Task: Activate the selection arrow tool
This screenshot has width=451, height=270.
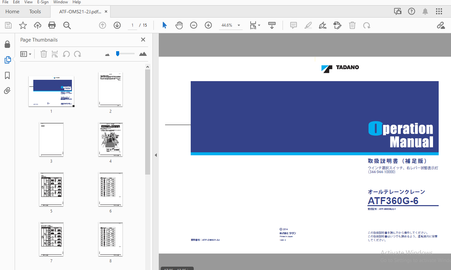Action: (164, 25)
